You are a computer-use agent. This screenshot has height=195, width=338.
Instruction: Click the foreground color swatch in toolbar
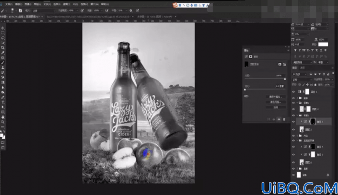click(2, 135)
